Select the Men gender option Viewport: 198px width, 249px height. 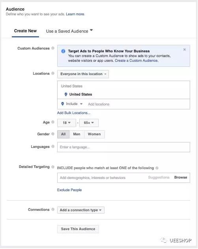point(77,134)
